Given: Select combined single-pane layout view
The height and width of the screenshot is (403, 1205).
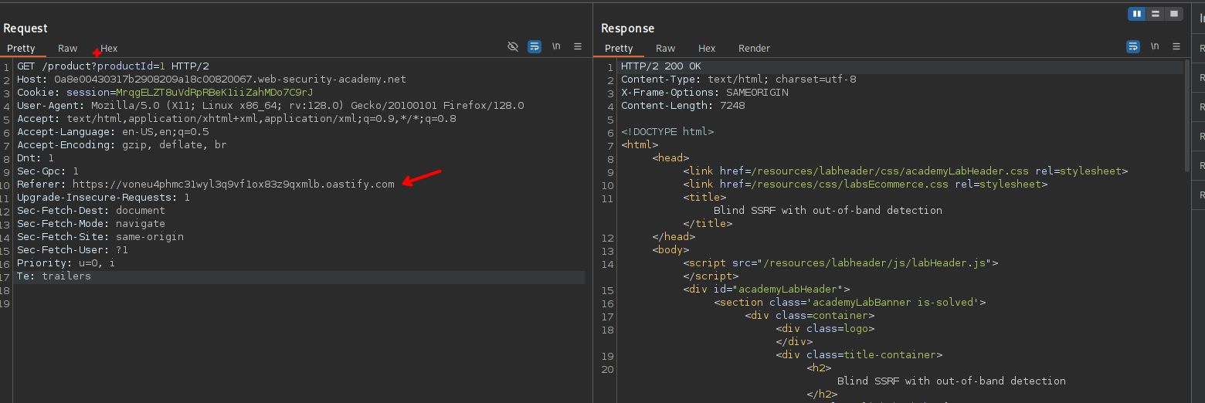Looking at the screenshot, I should [1174, 14].
